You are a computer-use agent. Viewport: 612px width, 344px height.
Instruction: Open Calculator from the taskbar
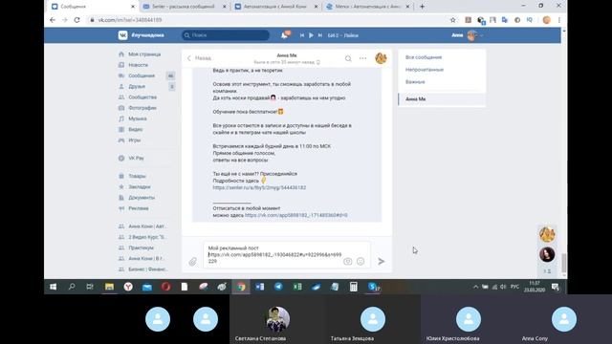353,287
